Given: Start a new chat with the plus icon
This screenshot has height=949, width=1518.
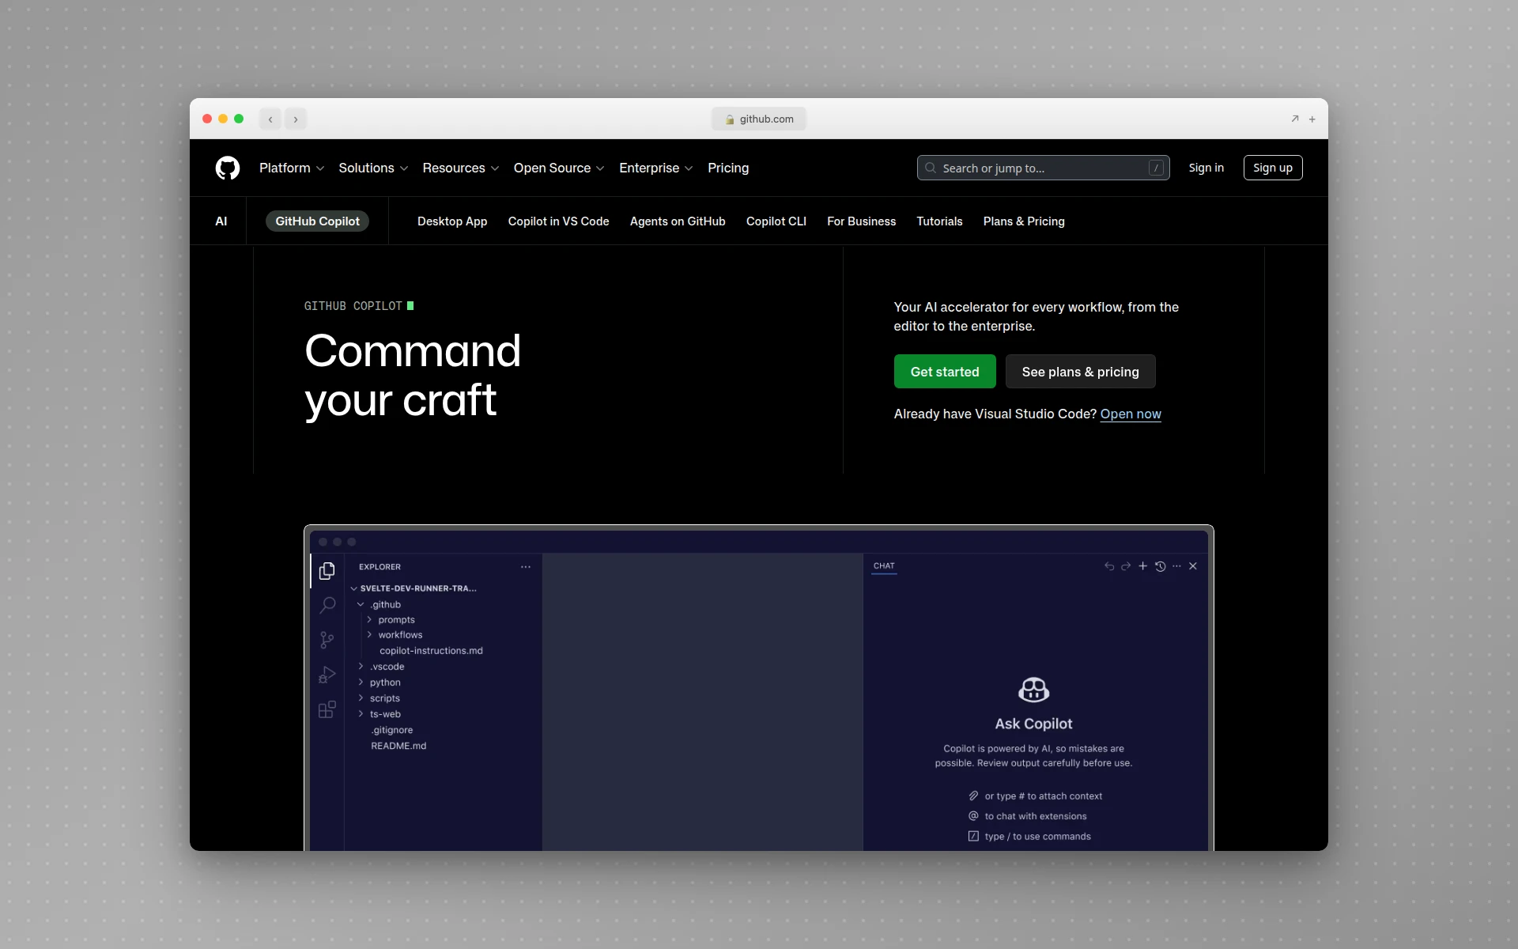Looking at the screenshot, I should (1142, 566).
